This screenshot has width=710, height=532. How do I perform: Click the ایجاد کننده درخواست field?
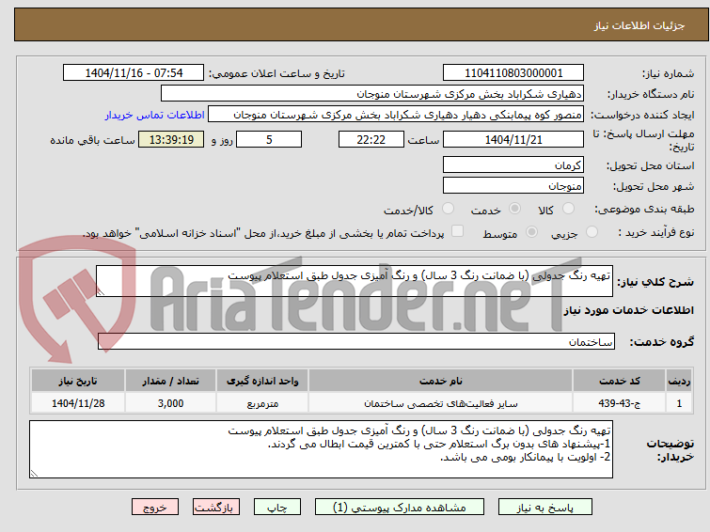(396, 115)
